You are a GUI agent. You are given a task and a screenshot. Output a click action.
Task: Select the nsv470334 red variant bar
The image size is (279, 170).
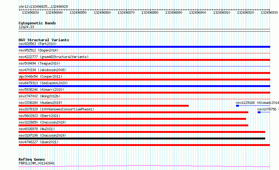(144, 73)
